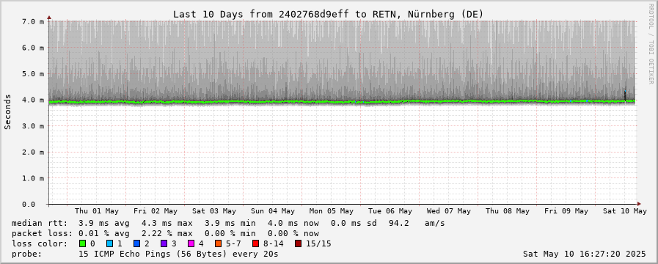Viewport: 658px width, 264px height.
Task: Click the graph title text
Action: point(329,14)
